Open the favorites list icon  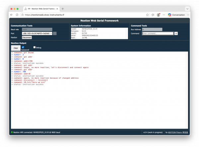click(153, 15)
